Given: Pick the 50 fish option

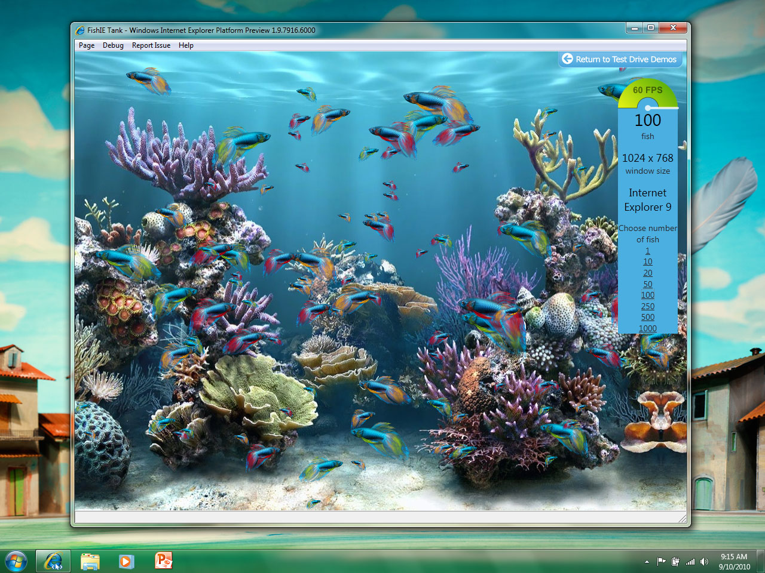Looking at the screenshot, I should 648,284.
